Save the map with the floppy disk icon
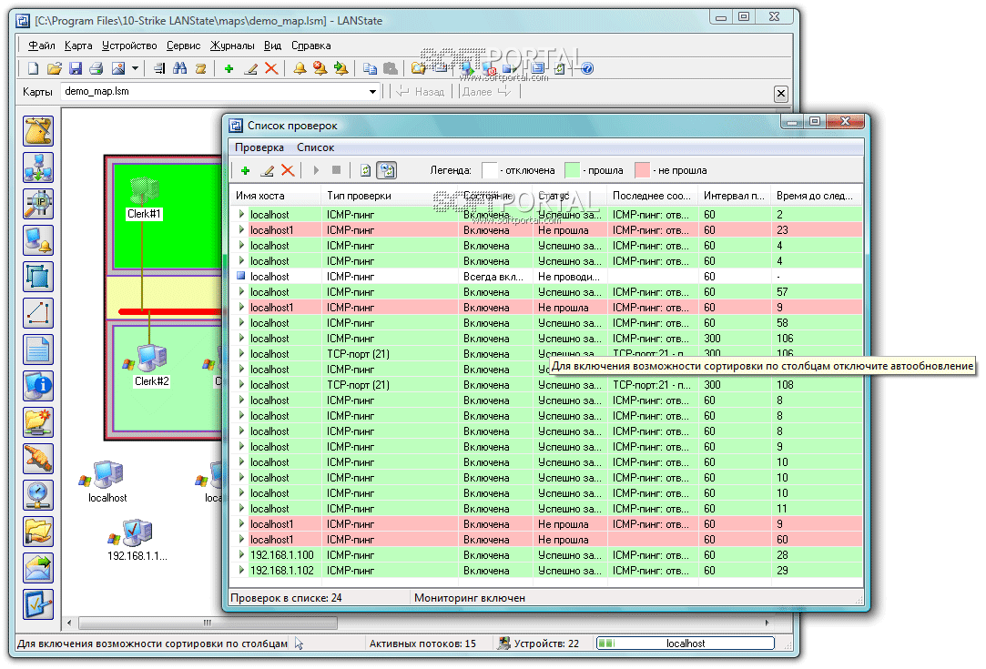 [x=76, y=68]
